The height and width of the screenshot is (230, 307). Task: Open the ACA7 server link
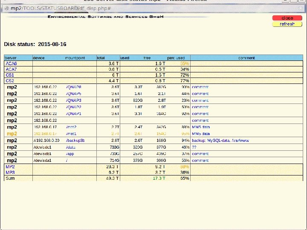(x=11, y=69)
